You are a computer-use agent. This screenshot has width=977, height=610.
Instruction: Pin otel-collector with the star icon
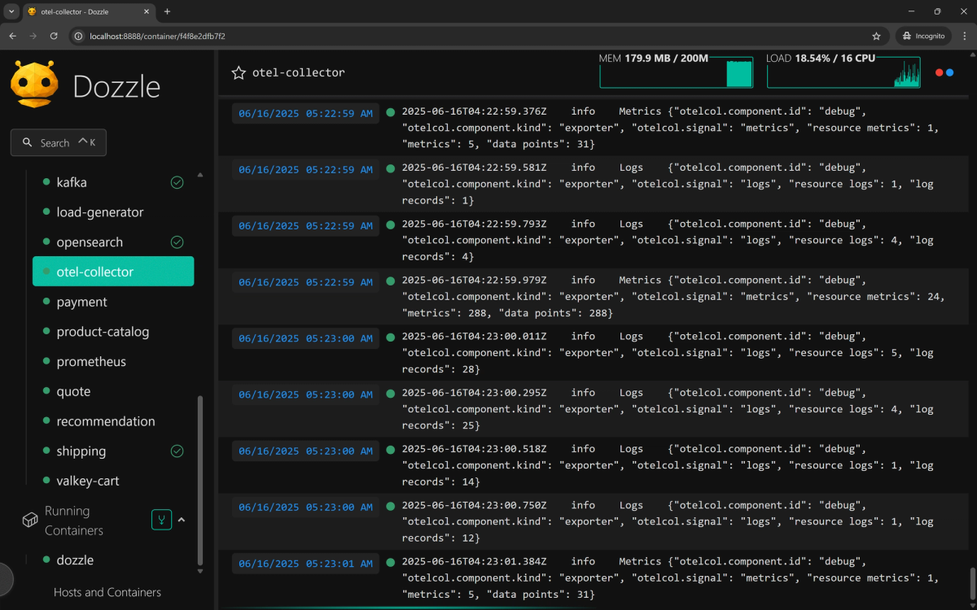coord(239,73)
